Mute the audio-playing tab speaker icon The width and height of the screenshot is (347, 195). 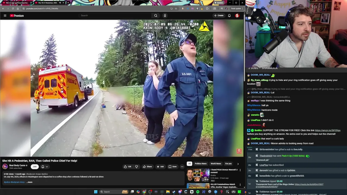(60, 3)
